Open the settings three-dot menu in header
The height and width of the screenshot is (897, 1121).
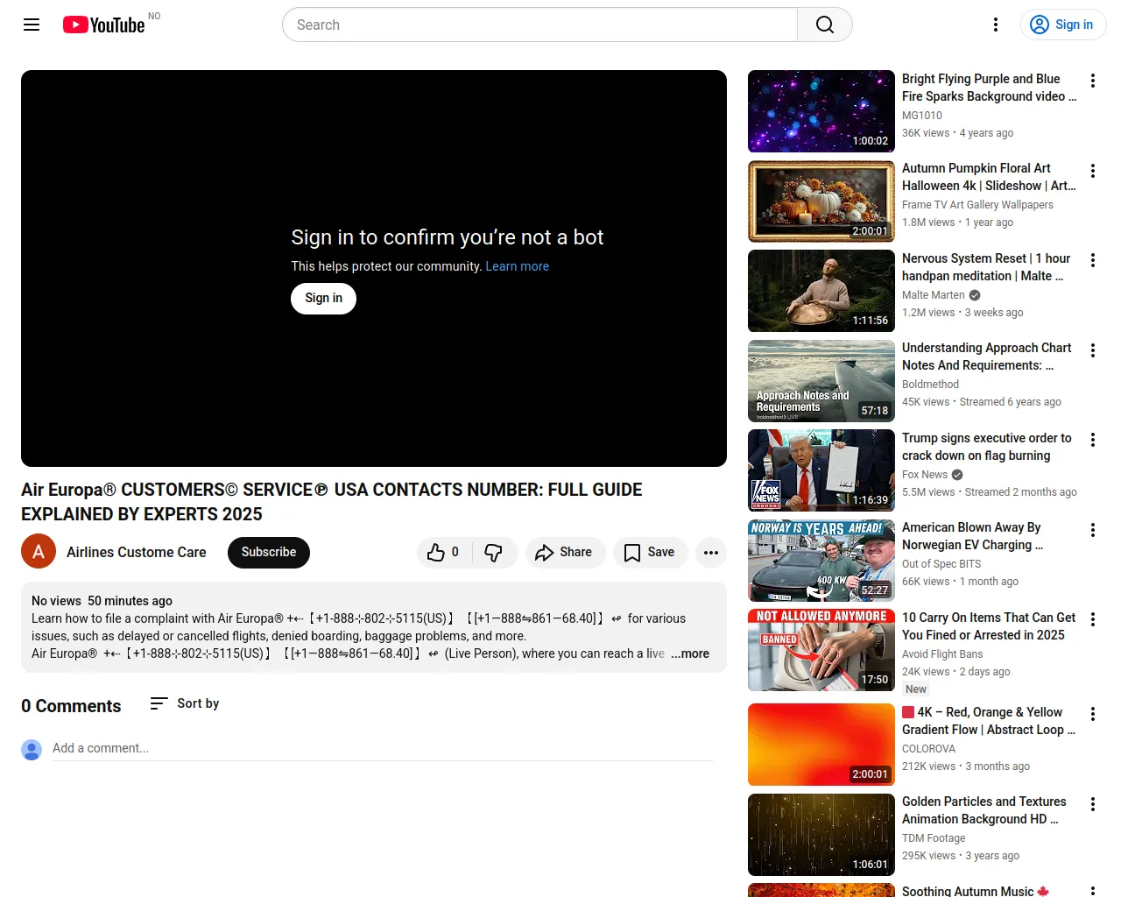[995, 25]
